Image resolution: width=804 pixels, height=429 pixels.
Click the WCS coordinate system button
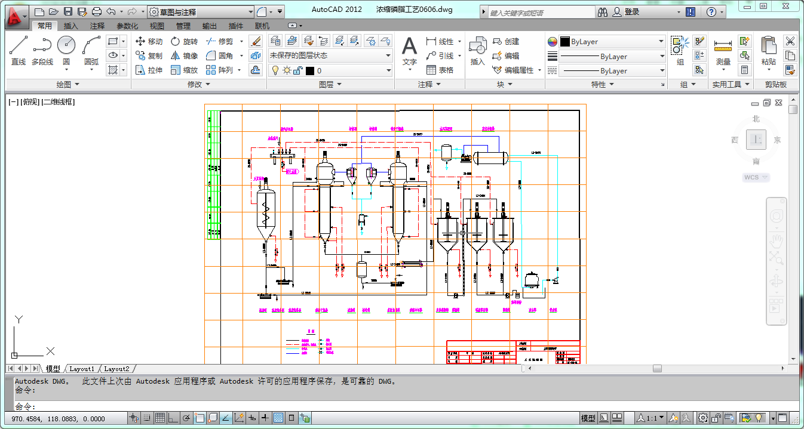[x=756, y=177]
